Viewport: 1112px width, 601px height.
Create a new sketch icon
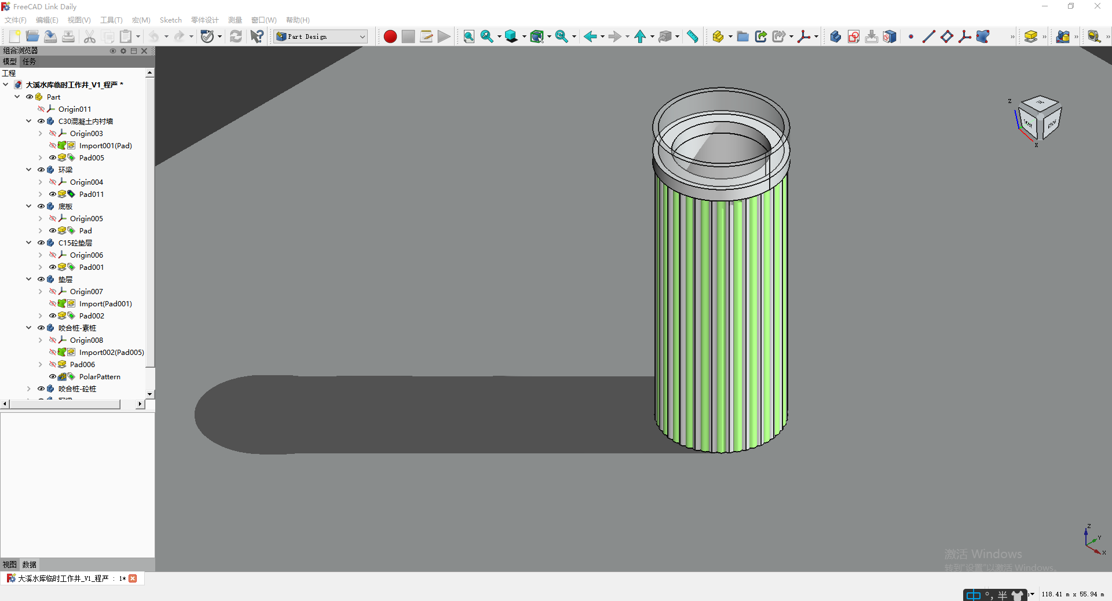(x=854, y=36)
